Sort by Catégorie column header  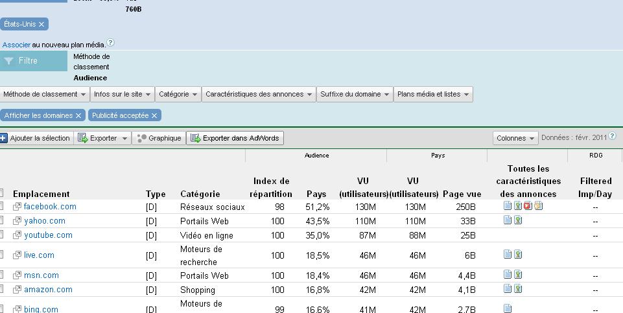pos(200,194)
